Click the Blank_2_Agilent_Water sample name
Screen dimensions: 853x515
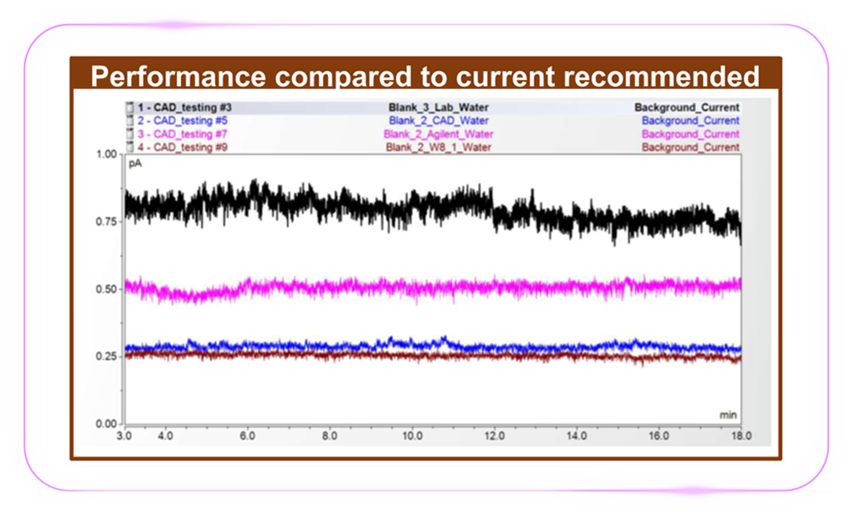(438, 134)
